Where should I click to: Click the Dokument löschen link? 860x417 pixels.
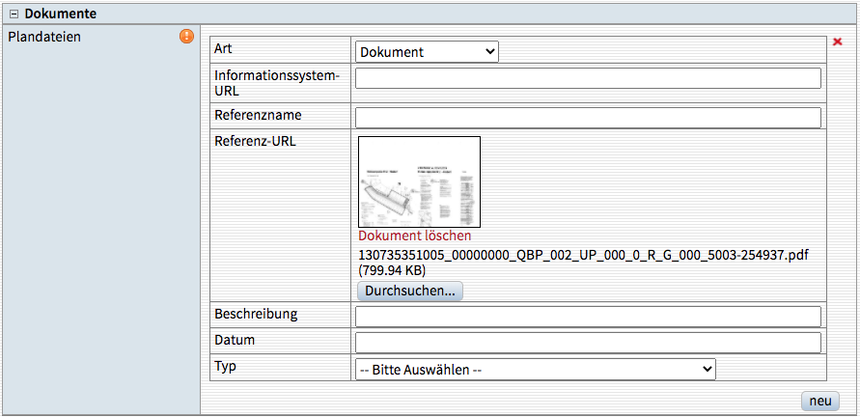tap(415, 236)
